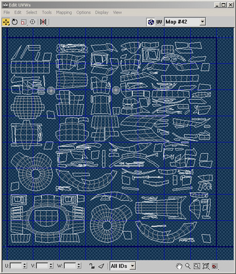This screenshot has height=274, width=236.
Task: Select the Pan hand tool
Action: click(179, 266)
